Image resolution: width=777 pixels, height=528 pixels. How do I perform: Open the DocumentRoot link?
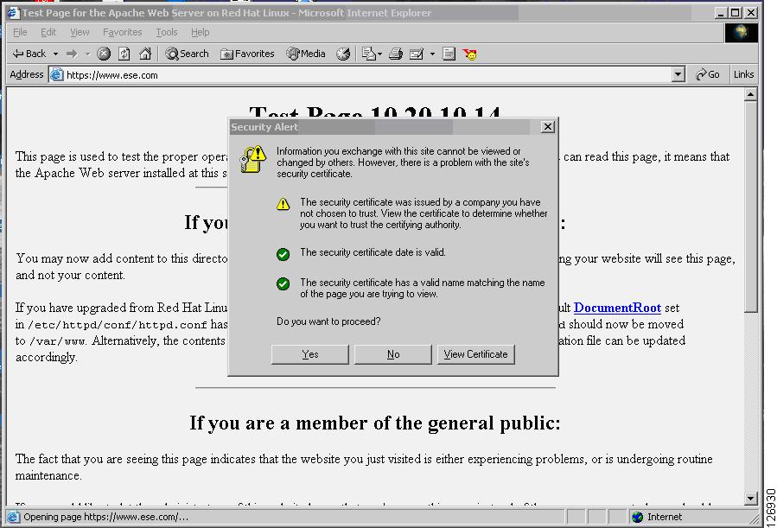[x=617, y=308]
